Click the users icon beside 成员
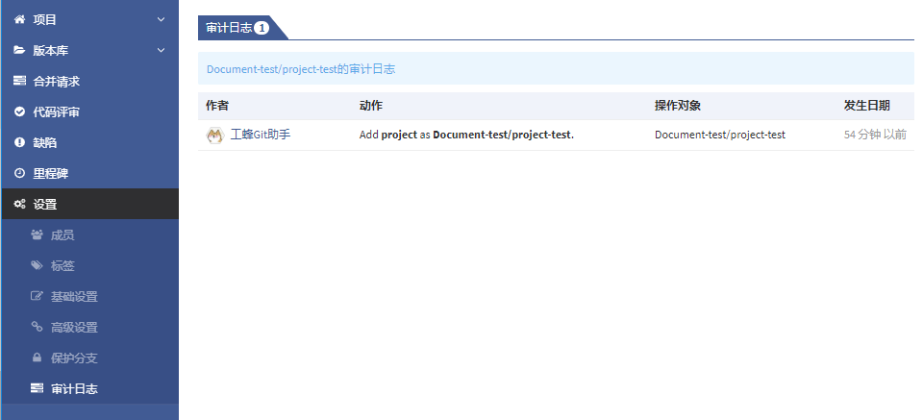This screenshot has height=420, width=923. coord(37,235)
